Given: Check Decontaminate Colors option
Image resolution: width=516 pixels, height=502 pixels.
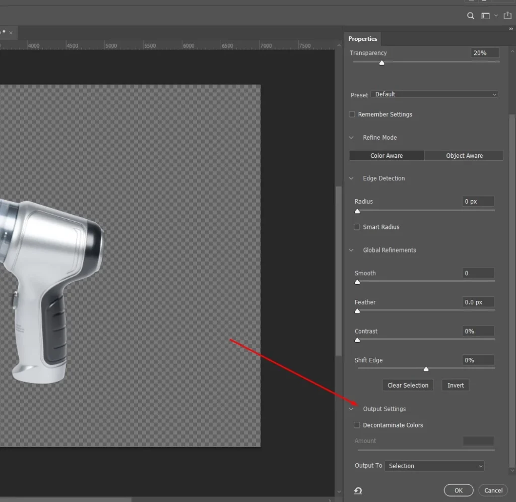Looking at the screenshot, I should (x=357, y=425).
